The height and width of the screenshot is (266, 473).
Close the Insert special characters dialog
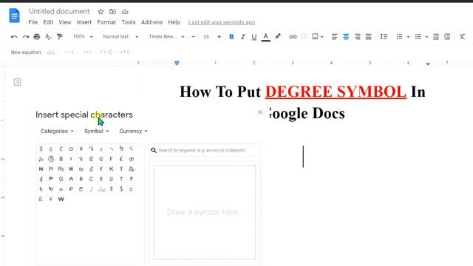[260, 112]
